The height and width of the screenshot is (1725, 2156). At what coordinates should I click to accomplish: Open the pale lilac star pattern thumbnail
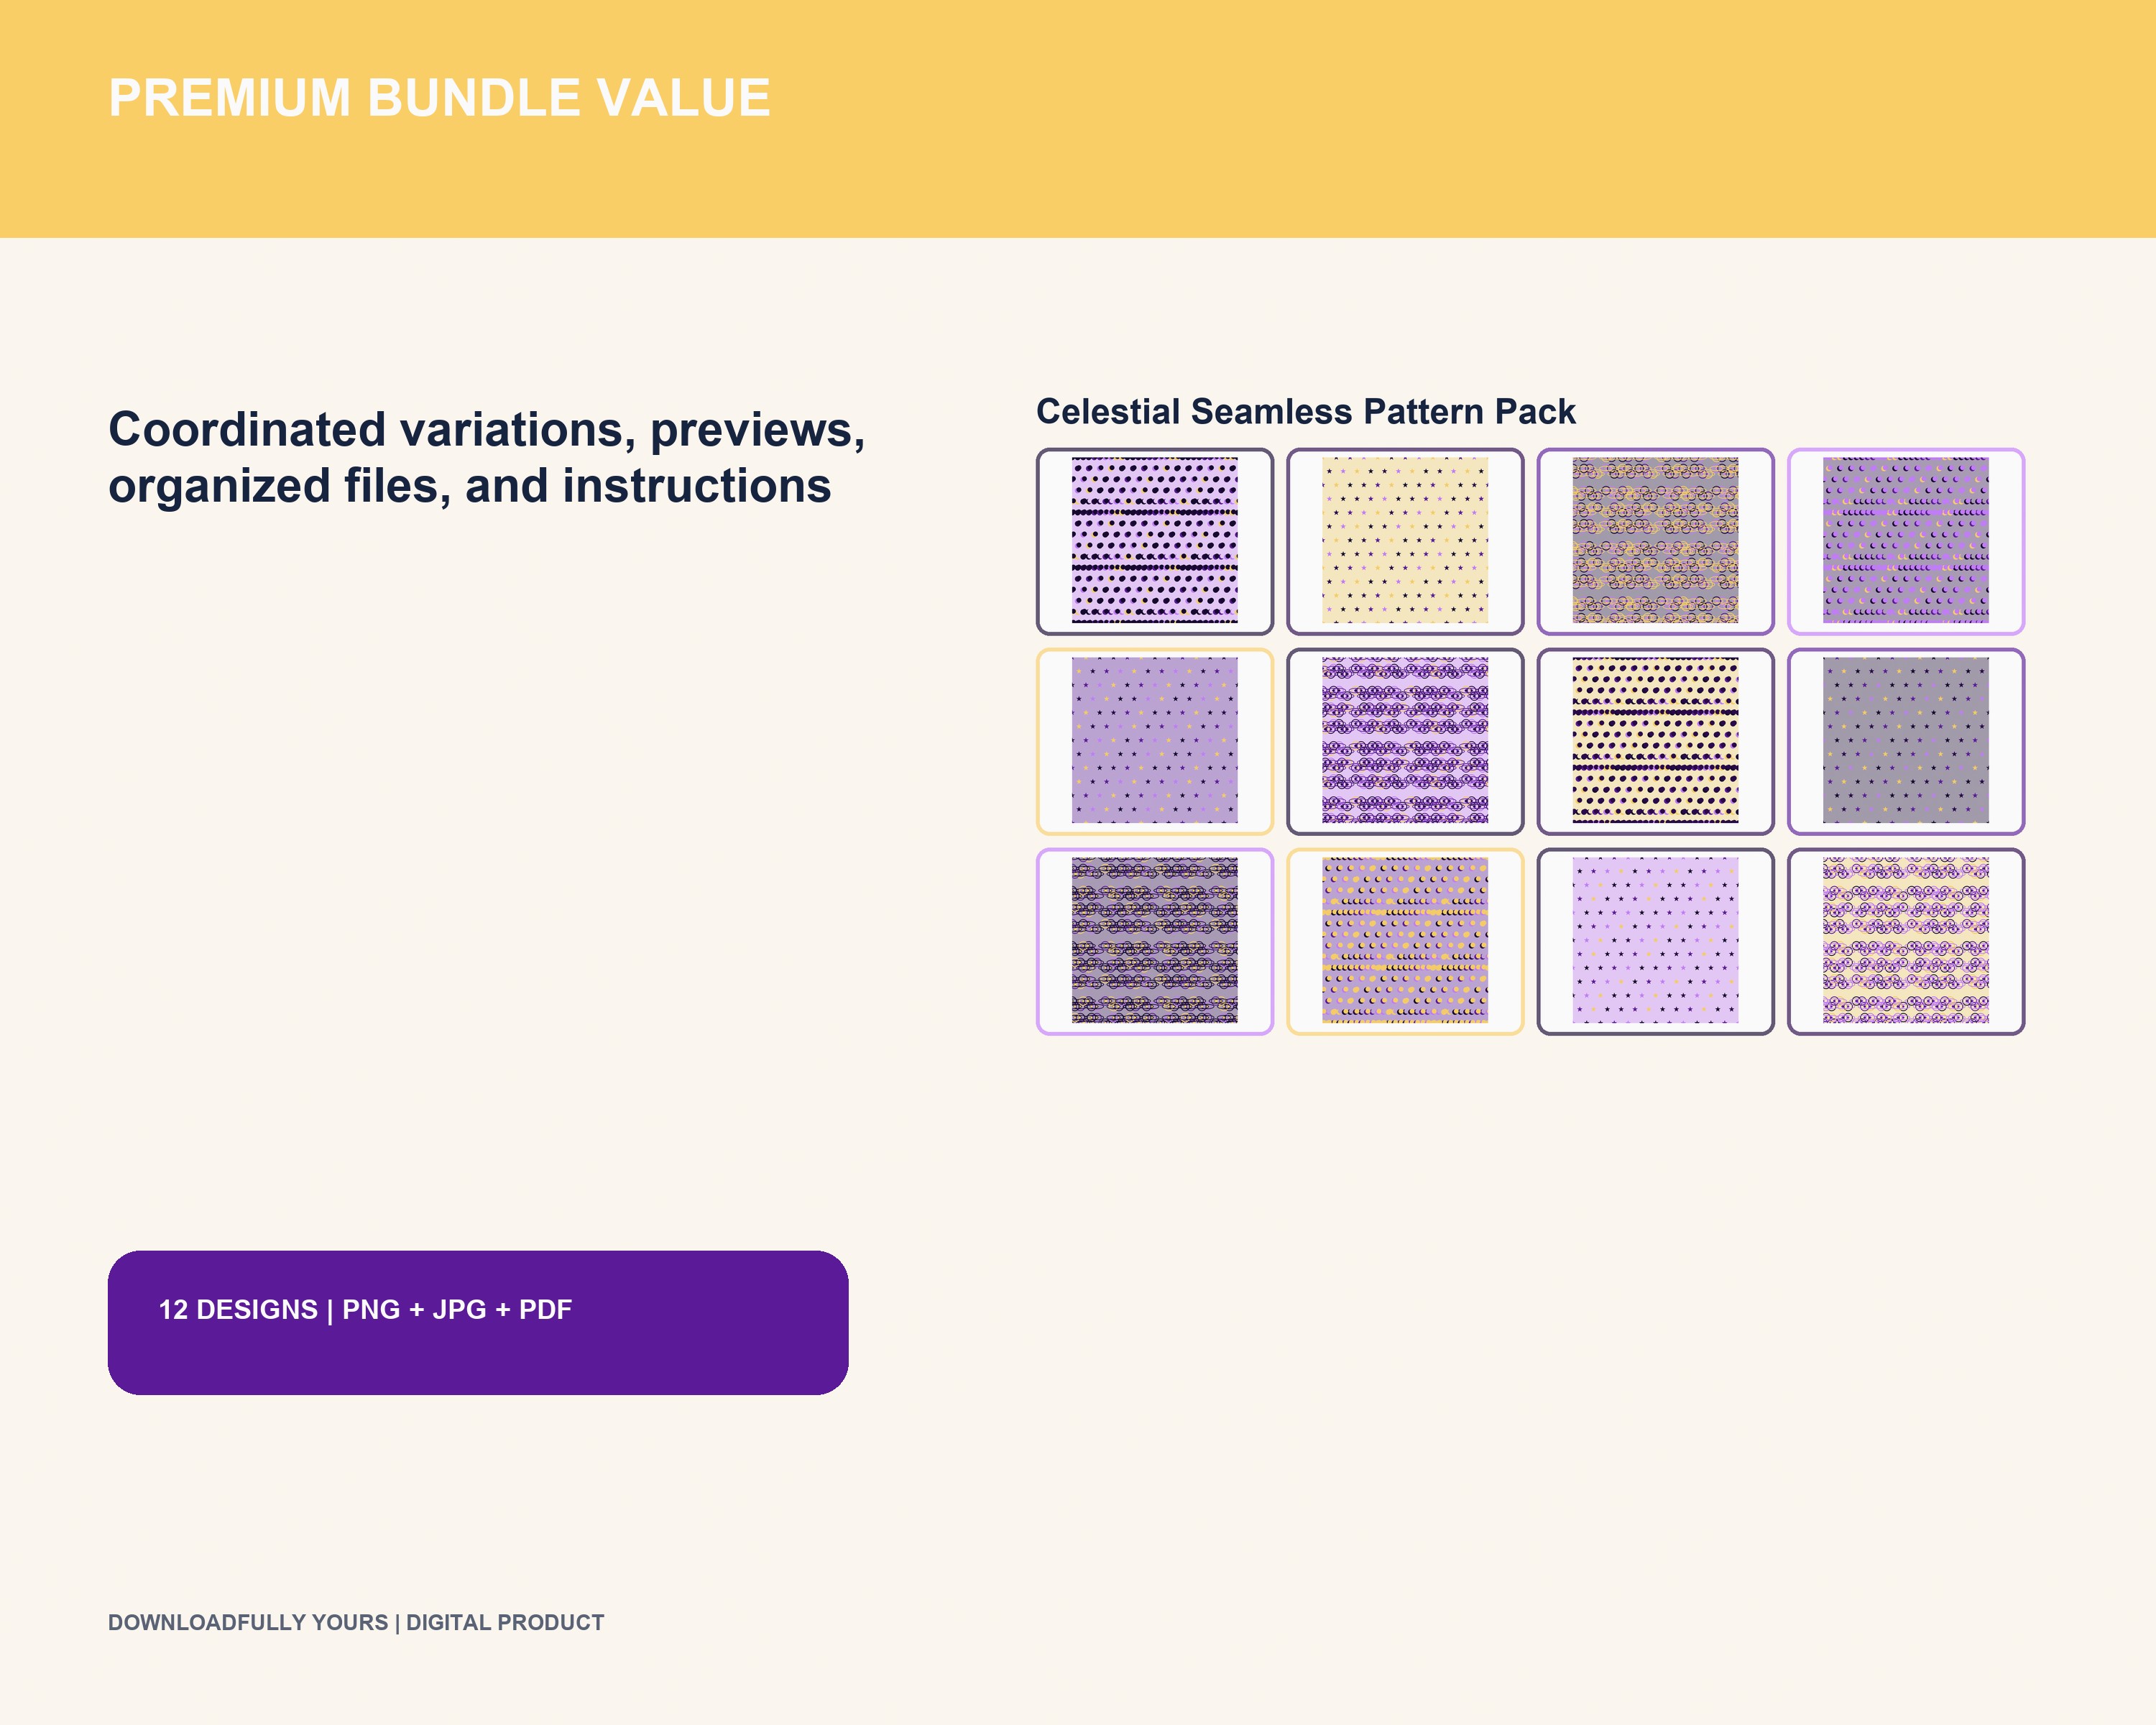point(1655,941)
